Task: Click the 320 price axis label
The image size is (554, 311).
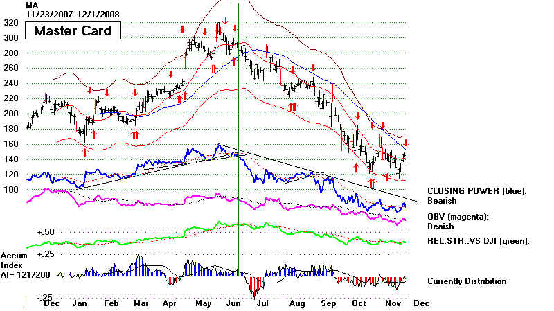Action: 12,23
